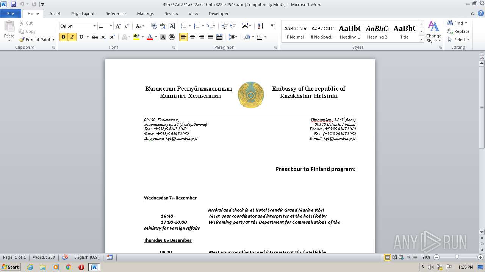Apply the No Spacing style
The height and width of the screenshot is (272, 485).
click(x=322, y=32)
